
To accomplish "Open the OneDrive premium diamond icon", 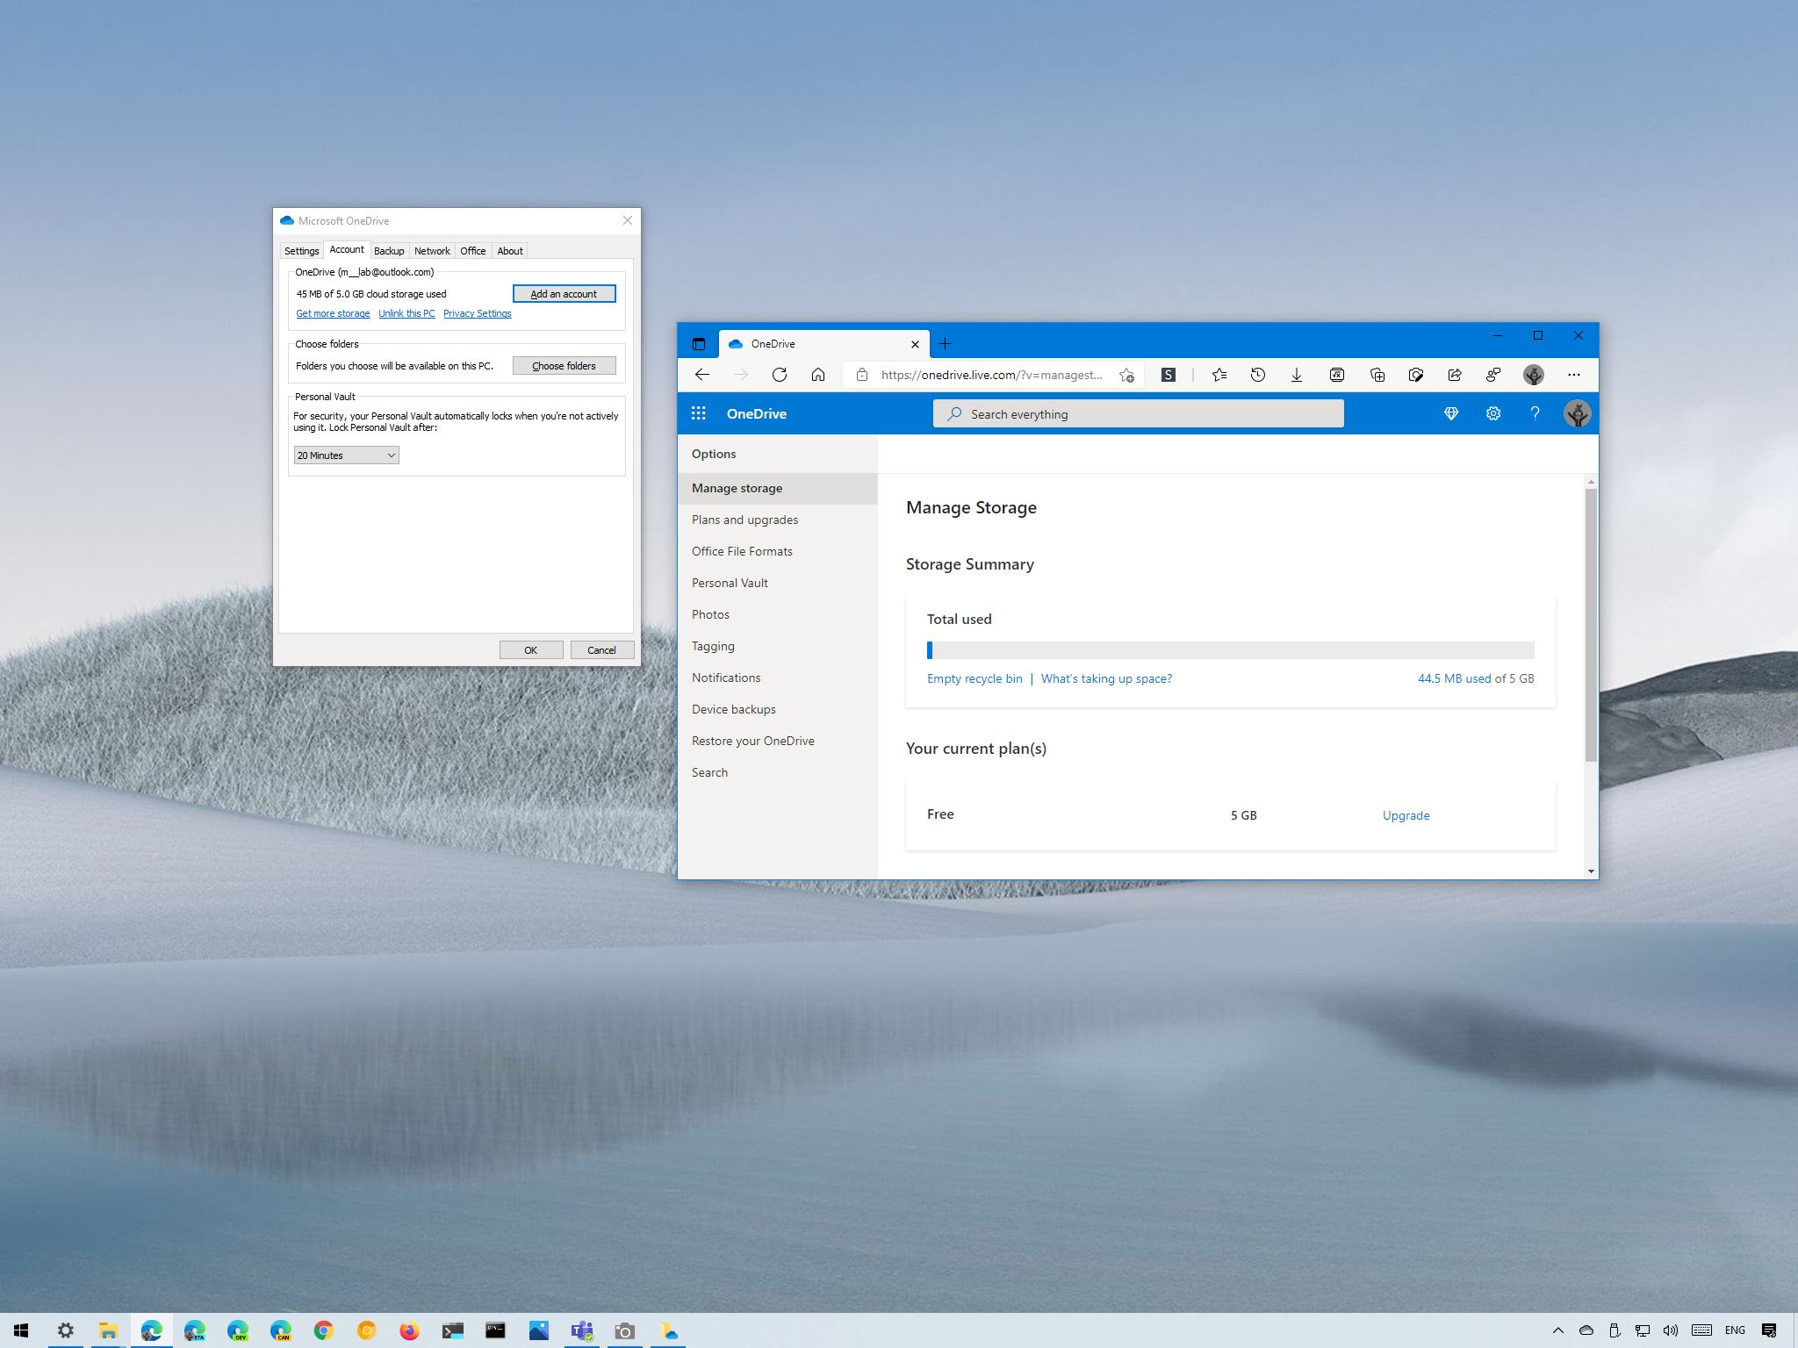I will pos(1451,412).
